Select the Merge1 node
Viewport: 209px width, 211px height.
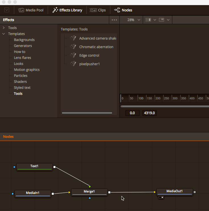click(x=89, y=192)
